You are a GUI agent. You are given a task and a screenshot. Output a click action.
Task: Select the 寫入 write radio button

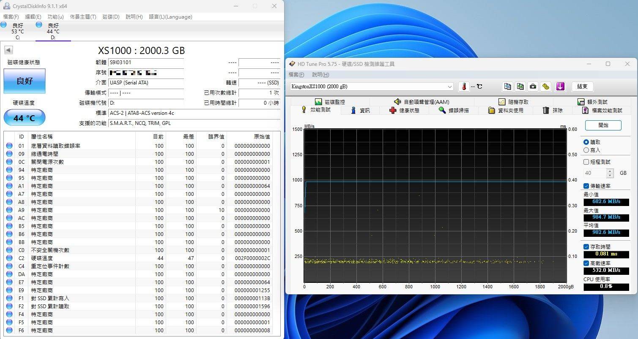tap(586, 150)
